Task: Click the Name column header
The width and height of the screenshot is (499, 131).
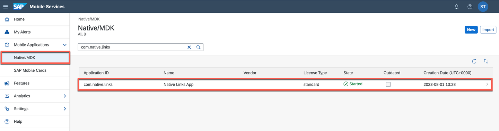Action: coord(169,73)
